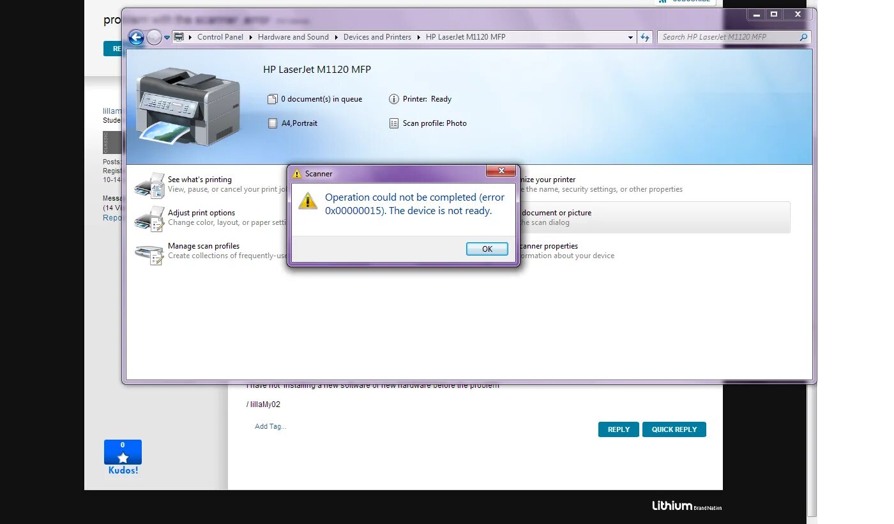Click the Kudos star button on forum page
894x524 pixels.
(x=123, y=452)
